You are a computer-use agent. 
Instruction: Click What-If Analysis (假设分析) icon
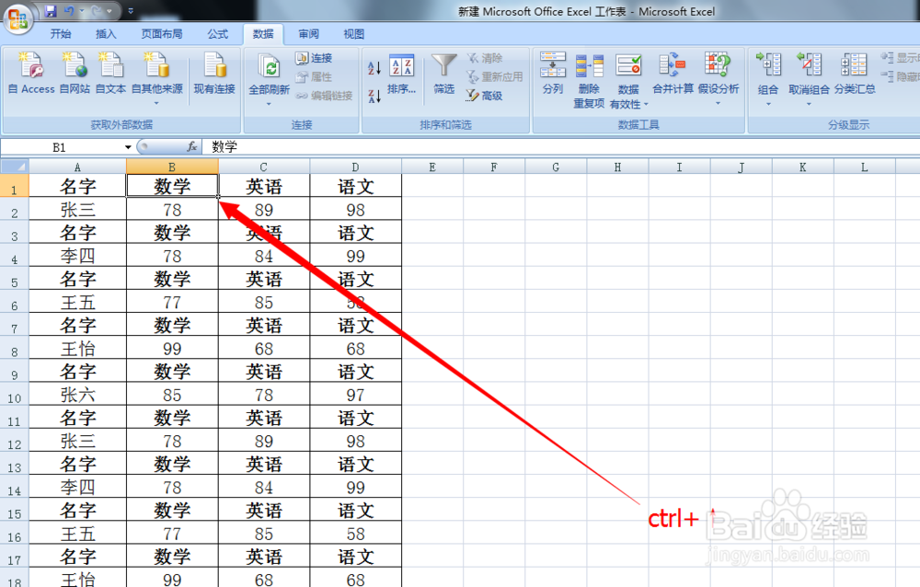tap(718, 65)
